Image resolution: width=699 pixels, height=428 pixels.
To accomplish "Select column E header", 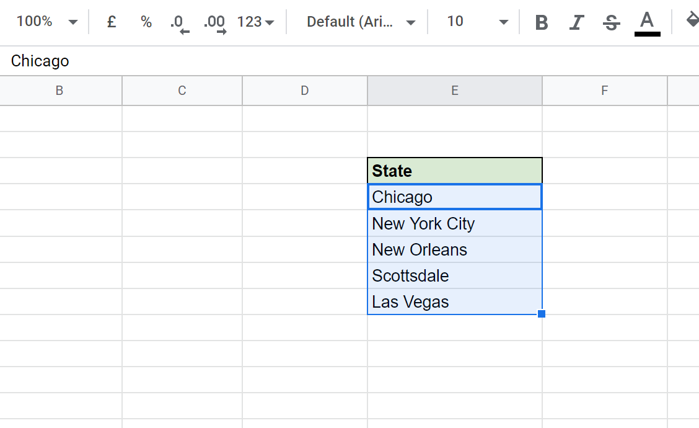I will [455, 91].
